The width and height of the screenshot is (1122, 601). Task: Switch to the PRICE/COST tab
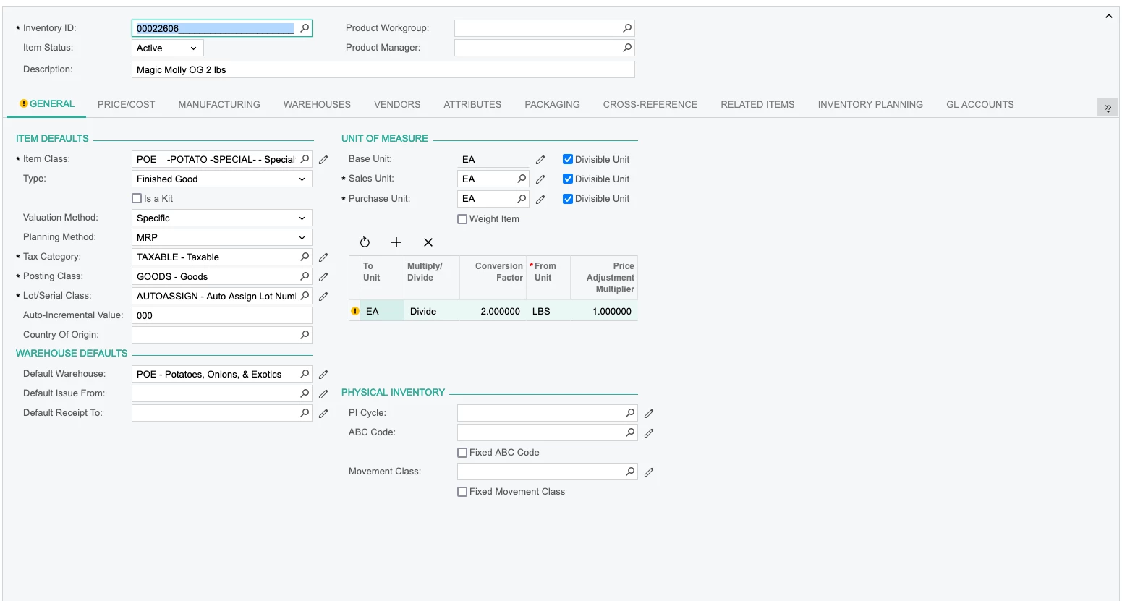[x=127, y=104]
